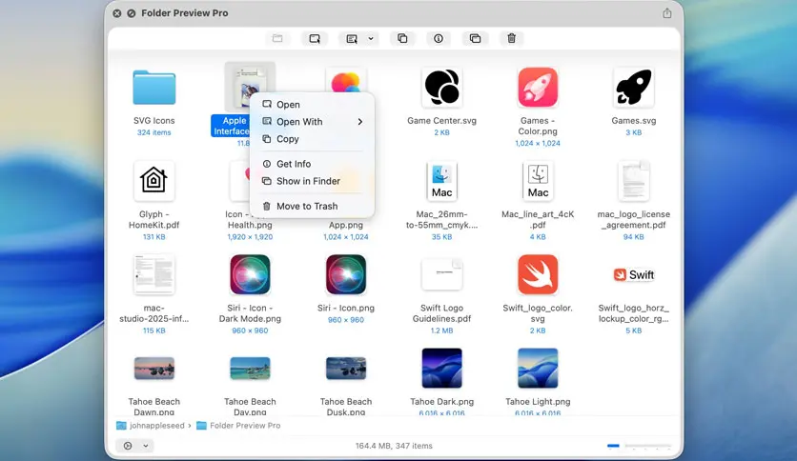
Task: Select the mac-studio-2025 document thumbnail
Action: (x=154, y=274)
